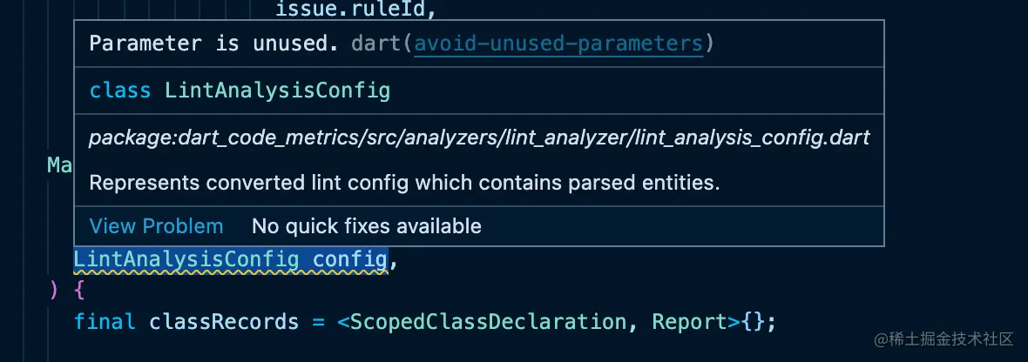Click the highlighted LintAnalysisConfig type in code
This screenshot has width=1028, height=362.
coord(186,258)
